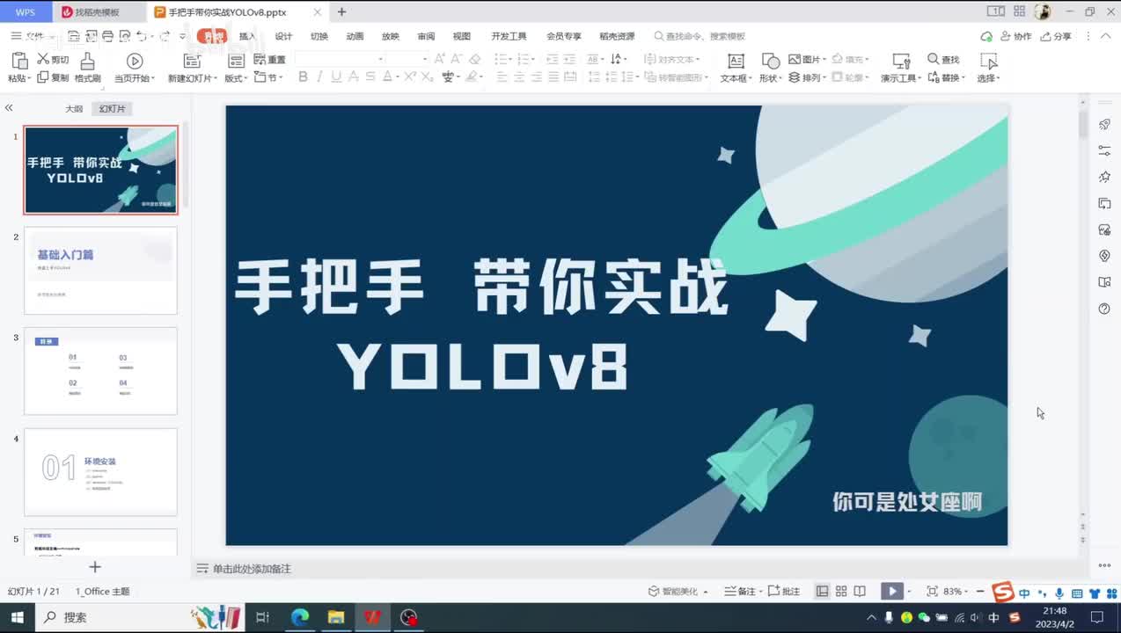This screenshot has width=1121, height=633.
Task: Toggle Italic formatting
Action: tap(319, 77)
